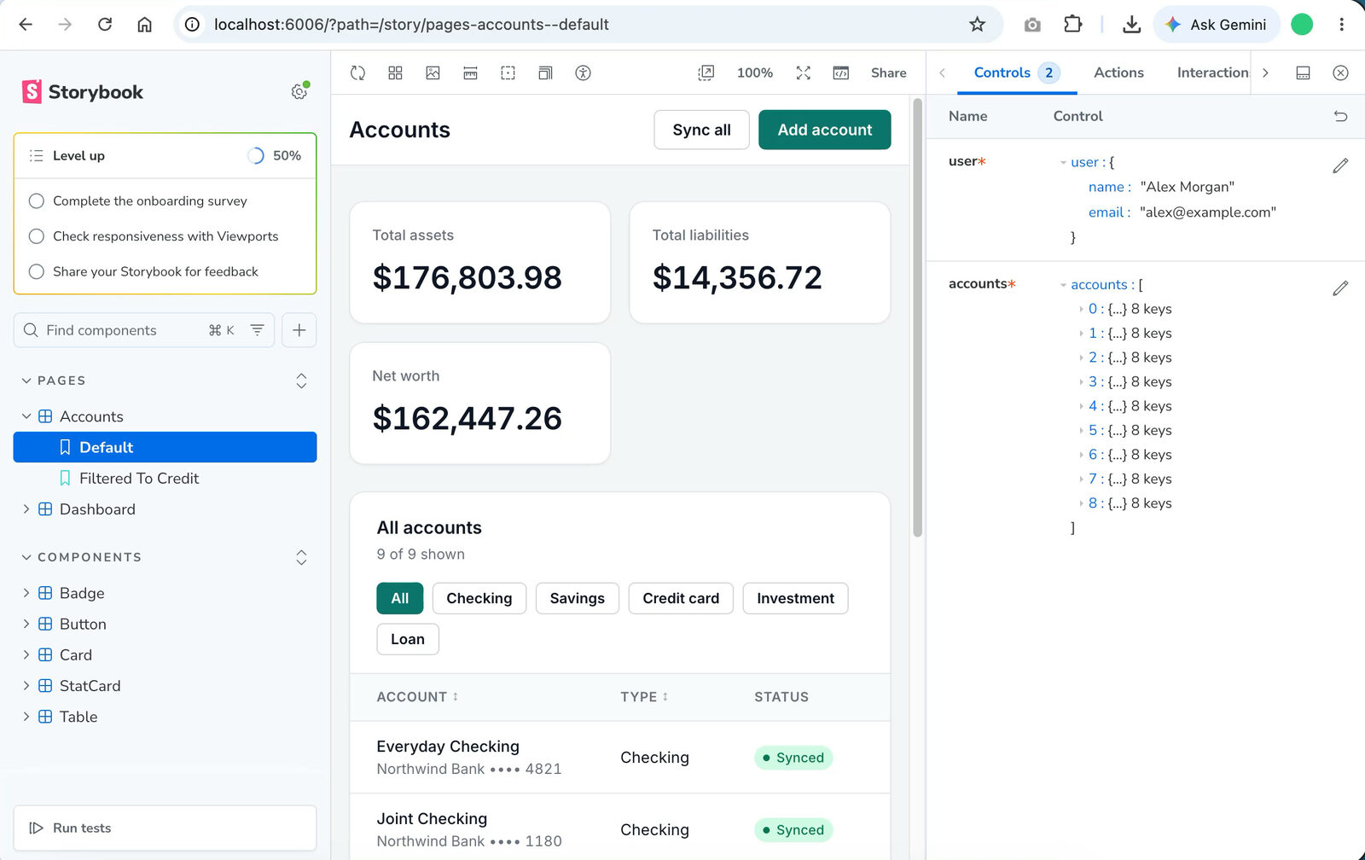
Task: Enter fullscreen with the expand icon
Action: (x=803, y=73)
